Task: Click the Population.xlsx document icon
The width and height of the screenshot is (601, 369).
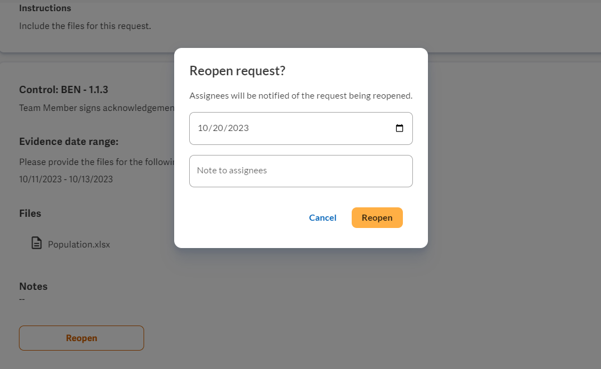Action: [x=36, y=243]
